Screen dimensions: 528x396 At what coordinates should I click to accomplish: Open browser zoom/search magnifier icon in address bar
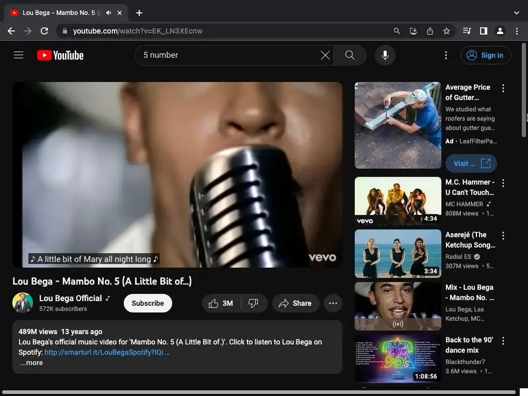coord(397,31)
